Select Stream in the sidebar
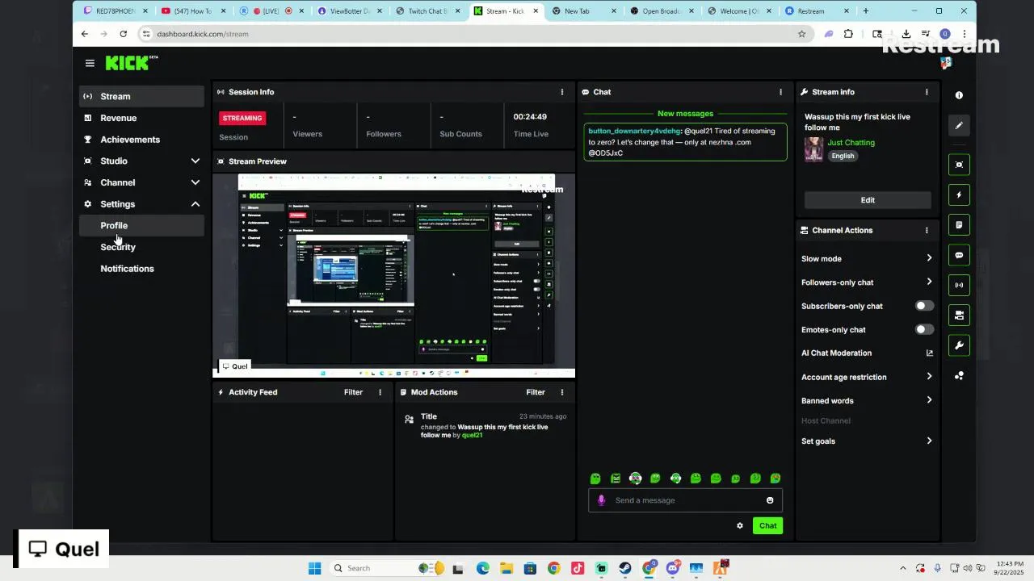This screenshot has height=581, width=1034. click(141, 96)
